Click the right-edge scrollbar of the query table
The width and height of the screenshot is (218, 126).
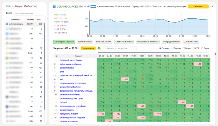215,53
